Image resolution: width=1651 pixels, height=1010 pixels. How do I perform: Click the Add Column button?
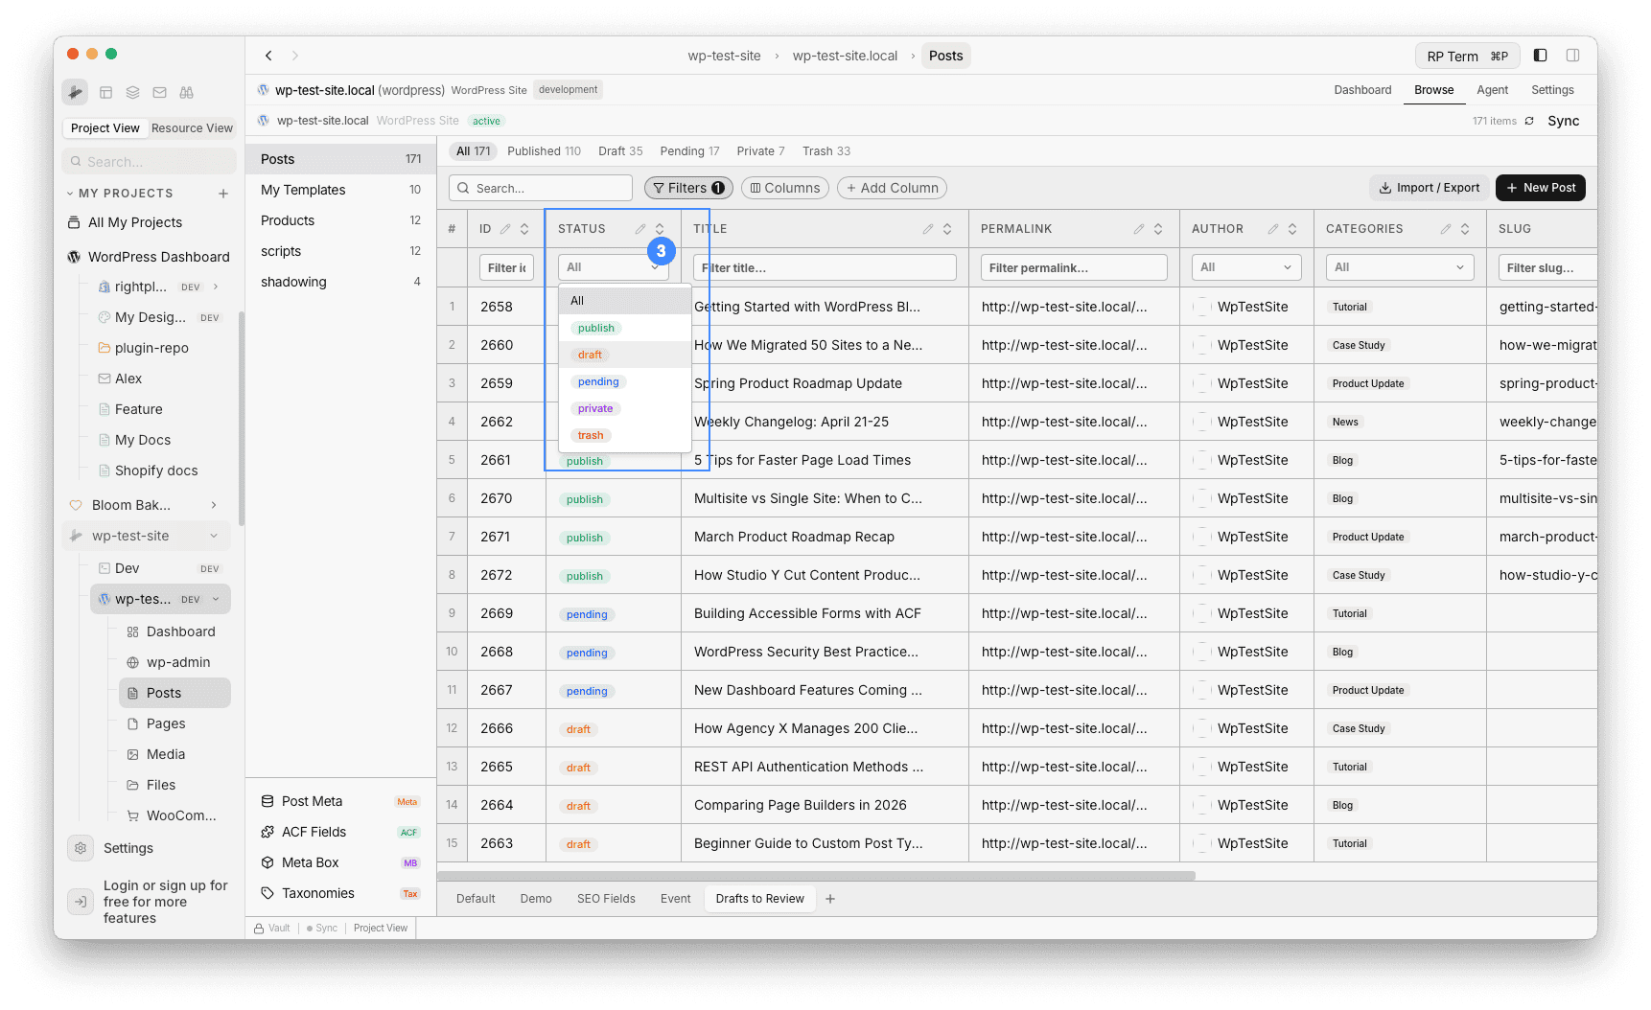coord(892,188)
